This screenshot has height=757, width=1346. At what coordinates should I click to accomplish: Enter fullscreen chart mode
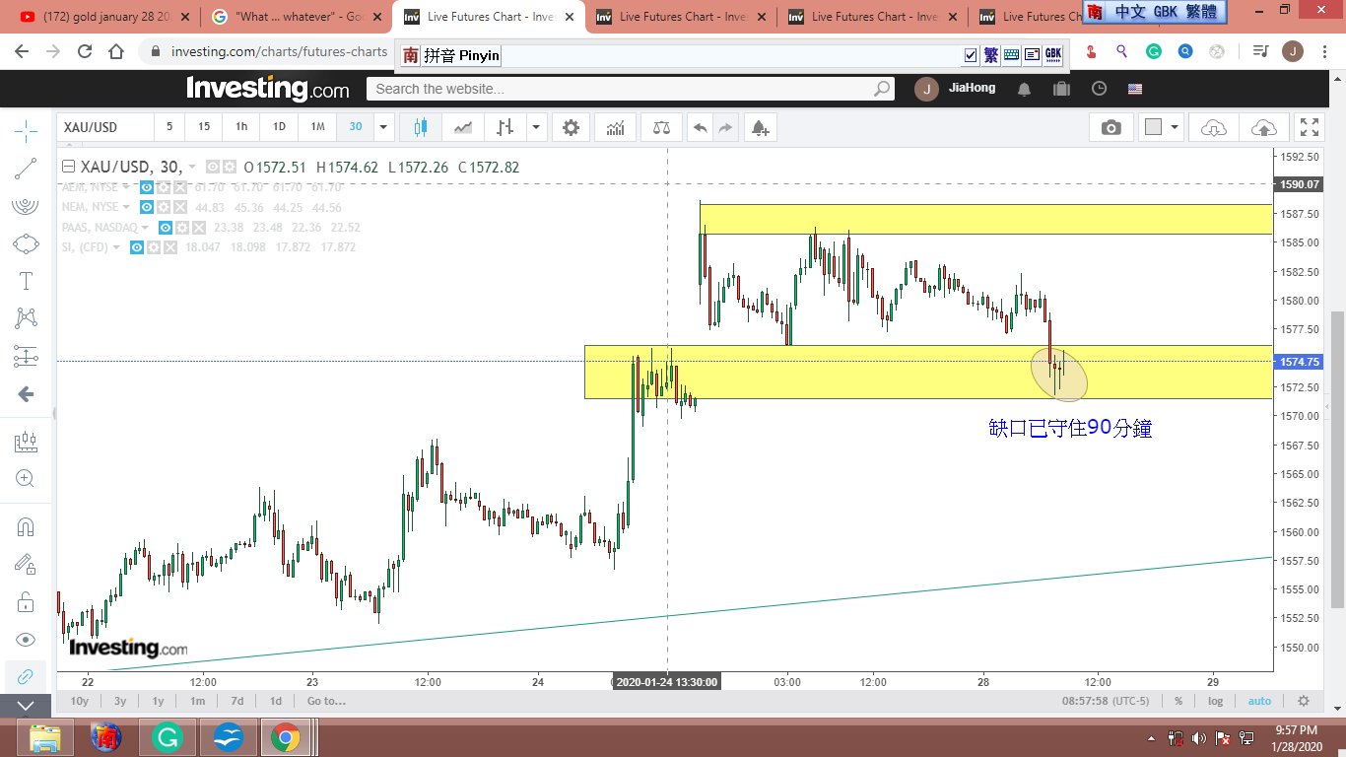pos(1310,127)
